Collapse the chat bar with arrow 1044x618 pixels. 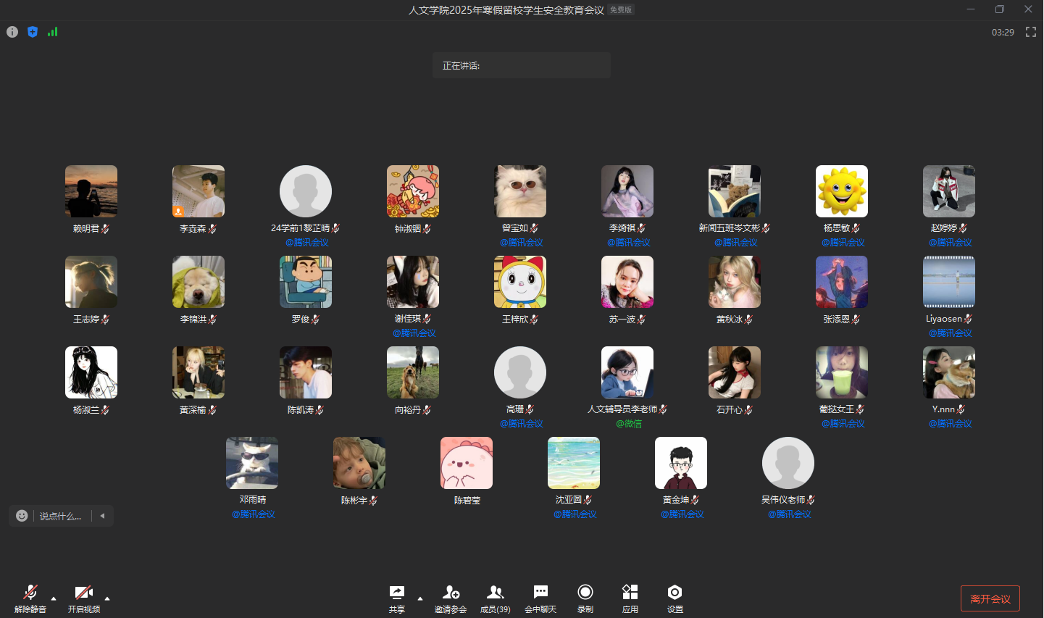pos(103,516)
